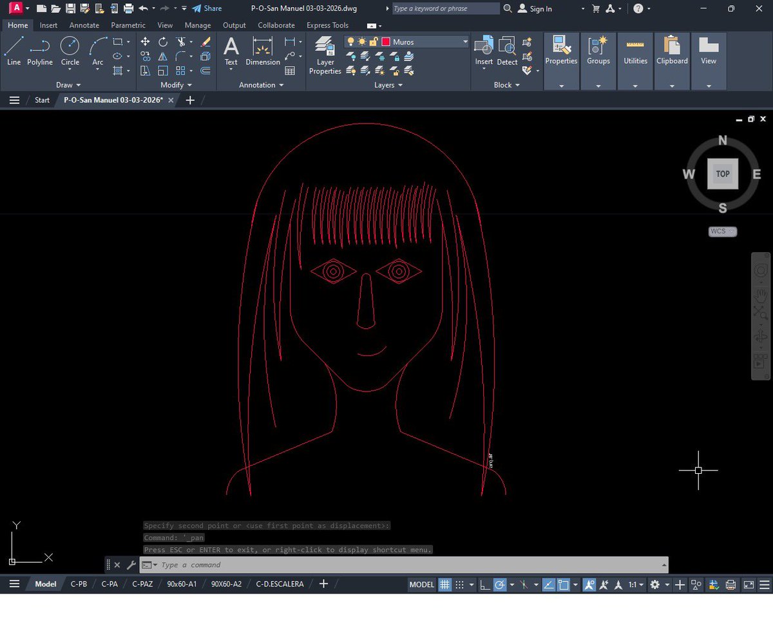The image size is (773, 618).
Task: Select the Line drawing tool
Action: pos(14,51)
